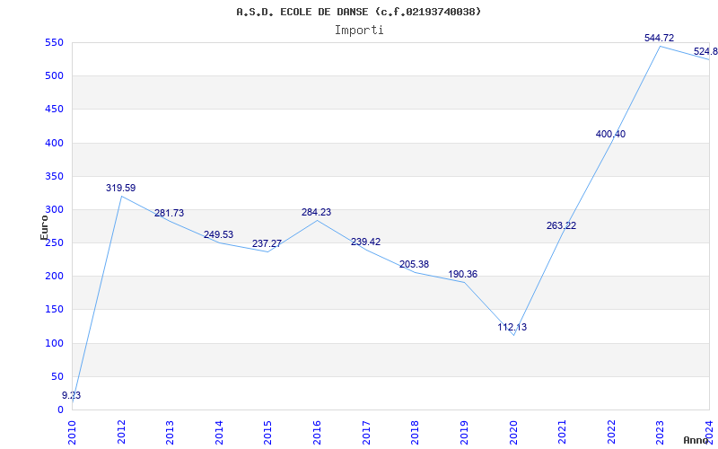Click the 2018 year axis label
Screen dimensions: 718x449
click(x=415, y=433)
